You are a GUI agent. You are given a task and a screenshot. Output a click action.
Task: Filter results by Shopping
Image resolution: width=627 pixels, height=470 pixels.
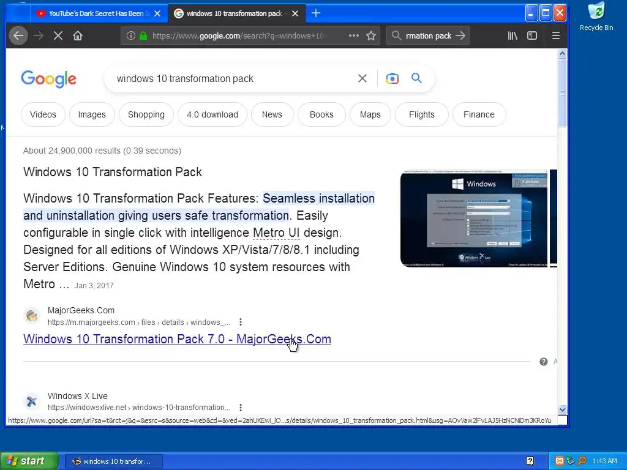(x=146, y=114)
